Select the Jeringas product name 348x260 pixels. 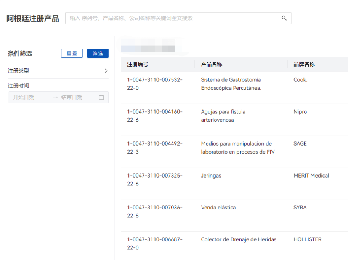point(211,176)
